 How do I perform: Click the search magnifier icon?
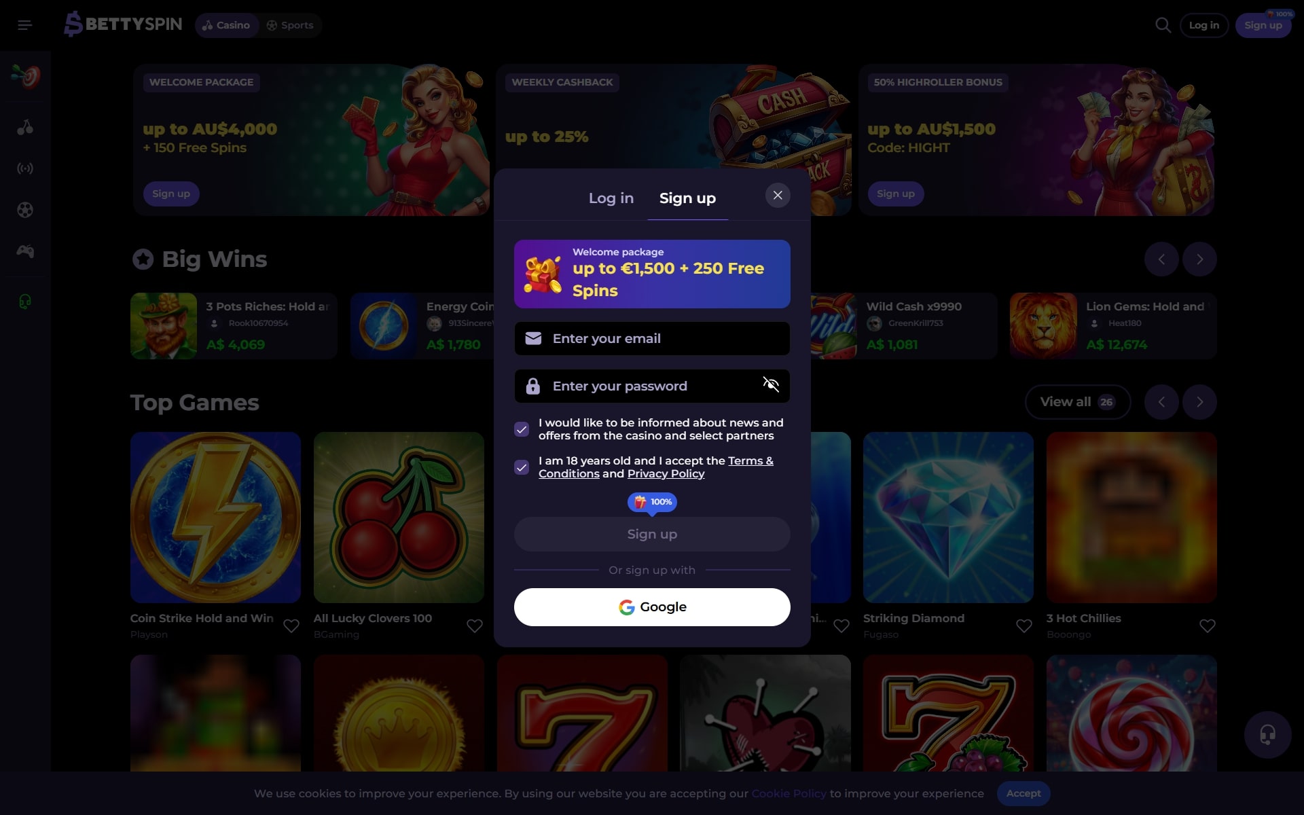click(x=1163, y=25)
